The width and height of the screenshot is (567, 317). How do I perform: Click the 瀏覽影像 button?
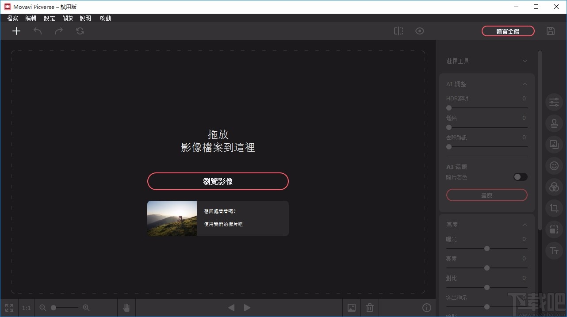coord(218,181)
